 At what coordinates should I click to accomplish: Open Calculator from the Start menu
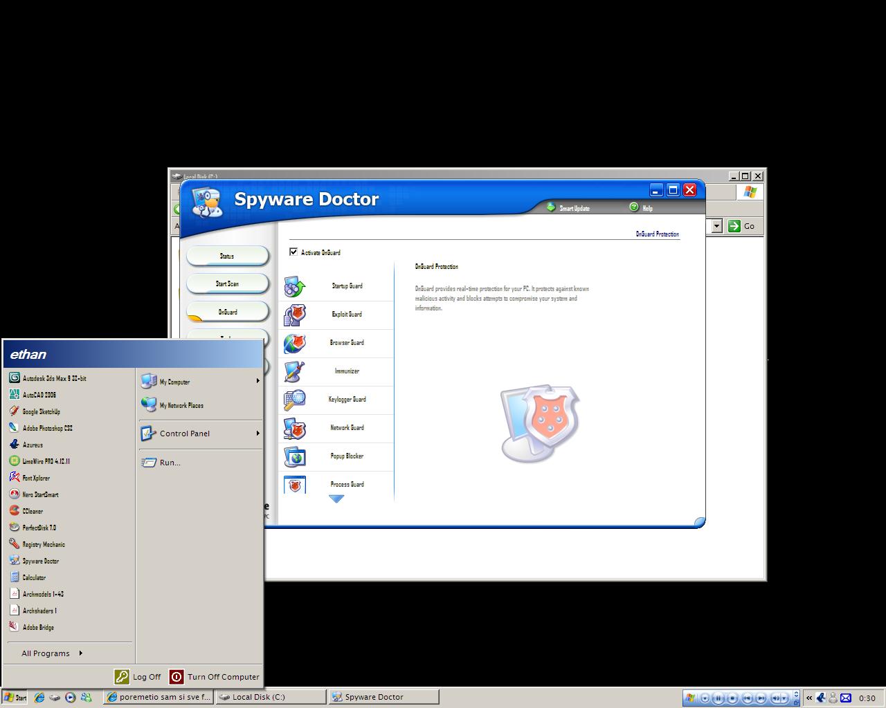(69, 577)
